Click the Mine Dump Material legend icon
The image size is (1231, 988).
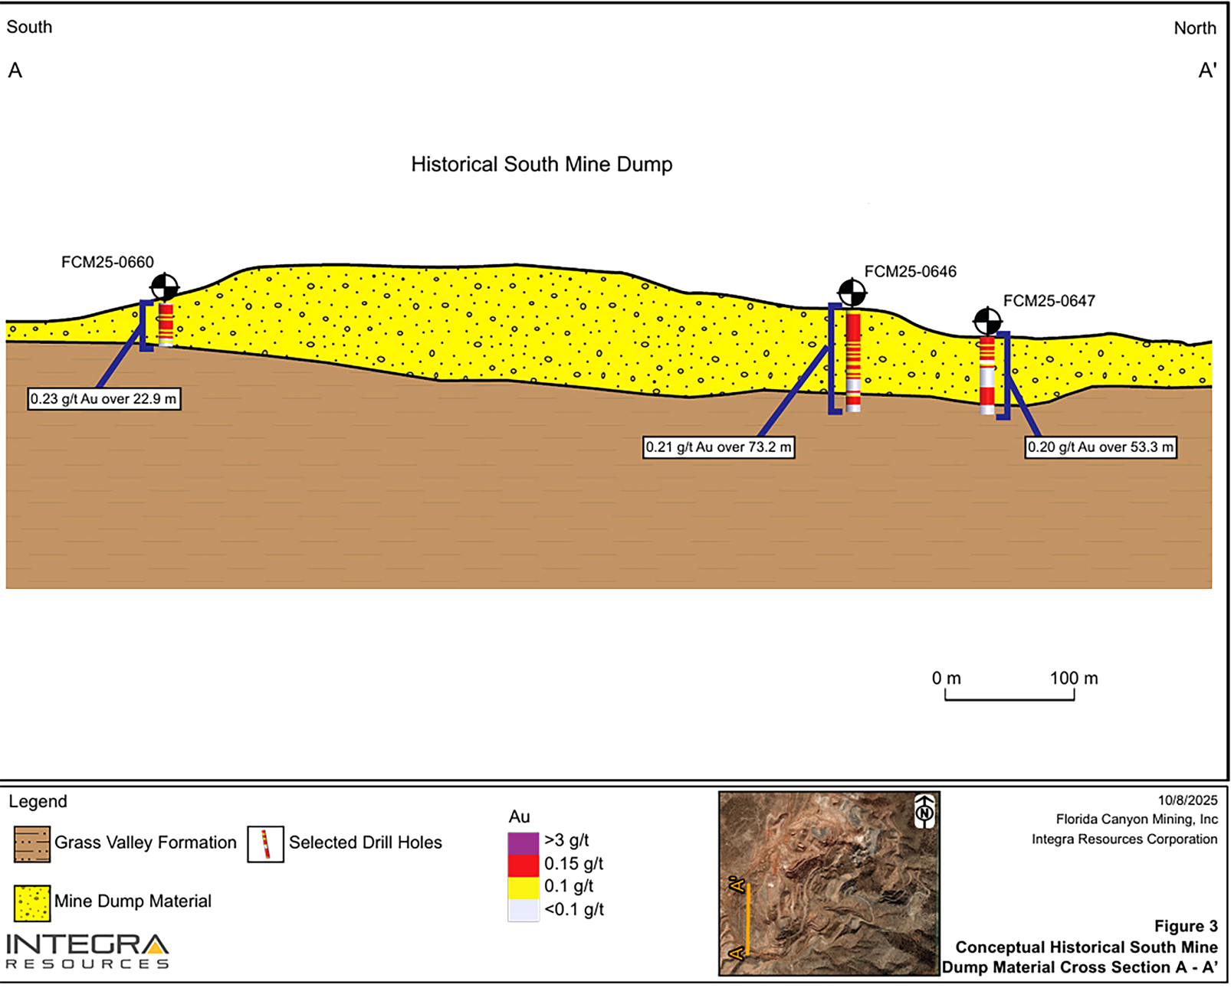point(32,902)
